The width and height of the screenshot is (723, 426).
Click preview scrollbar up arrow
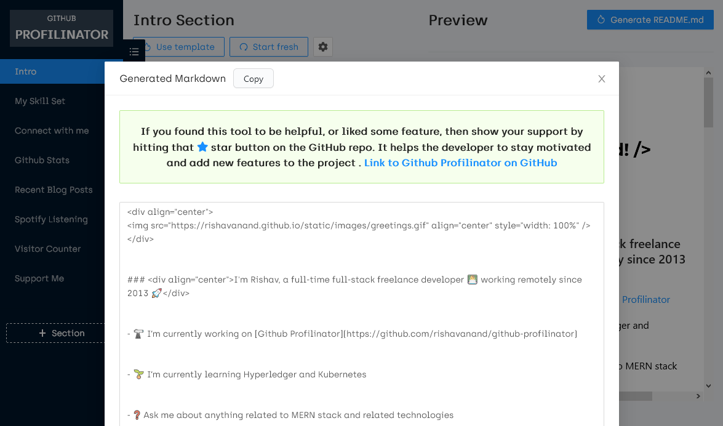[708, 73]
